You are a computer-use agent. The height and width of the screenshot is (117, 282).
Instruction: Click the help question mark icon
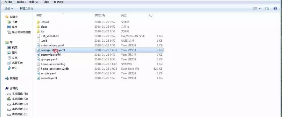[275, 9]
